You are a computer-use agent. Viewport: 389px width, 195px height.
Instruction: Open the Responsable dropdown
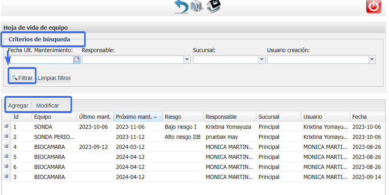[x=187, y=59]
